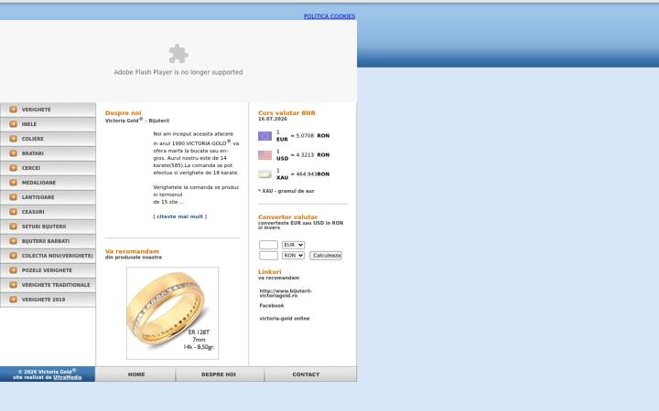Click the arrow icon beside BIJUTERII BARBATI

point(13,241)
